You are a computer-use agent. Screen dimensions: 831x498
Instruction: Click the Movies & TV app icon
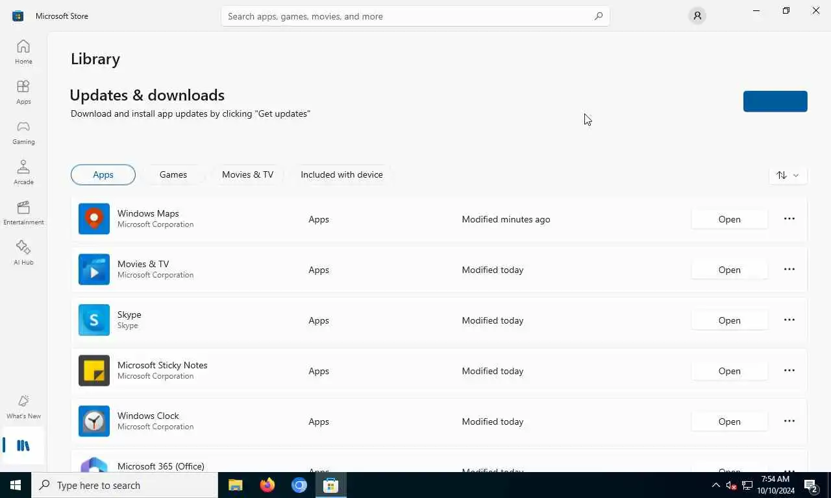94,270
